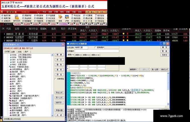This screenshot has width=190, height=122.
Task: Open 机构精选 shortcut in the toolbar
Action: 39,18
